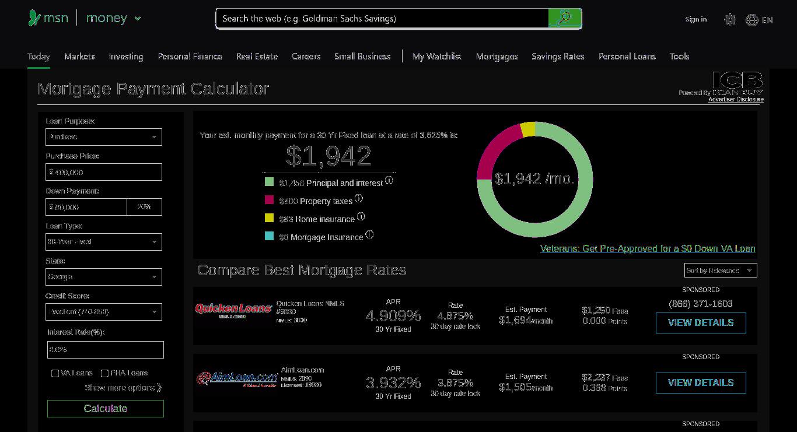Image resolution: width=797 pixels, height=432 pixels.
Task: Go to the Today tab
Action: [x=39, y=57]
